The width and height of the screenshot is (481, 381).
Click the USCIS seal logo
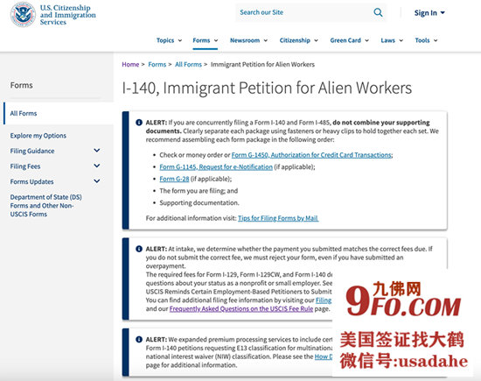click(x=23, y=14)
